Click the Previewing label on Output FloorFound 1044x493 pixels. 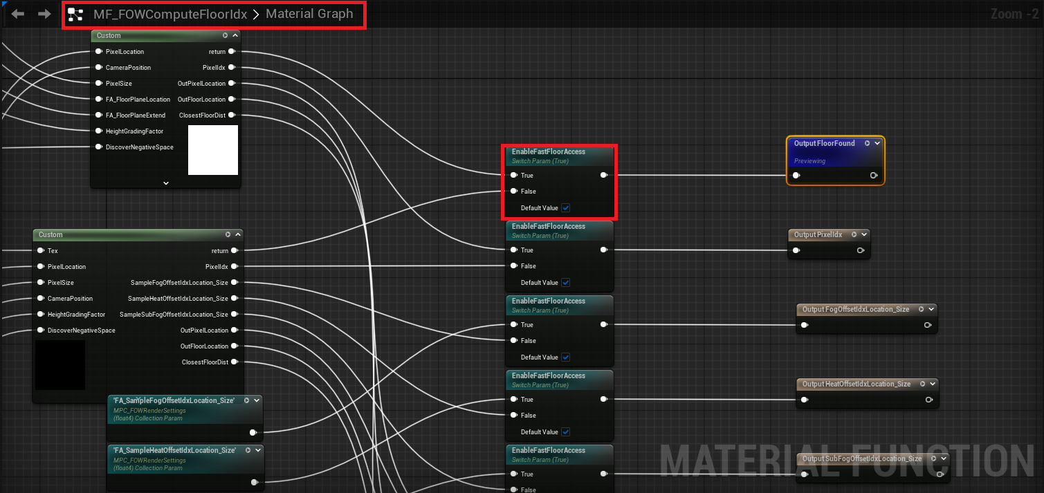coord(809,161)
